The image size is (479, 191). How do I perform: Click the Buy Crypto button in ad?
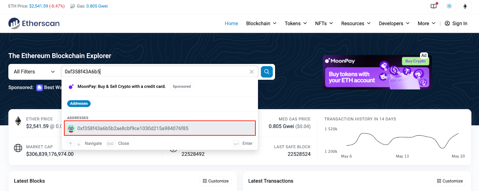tap(415, 61)
